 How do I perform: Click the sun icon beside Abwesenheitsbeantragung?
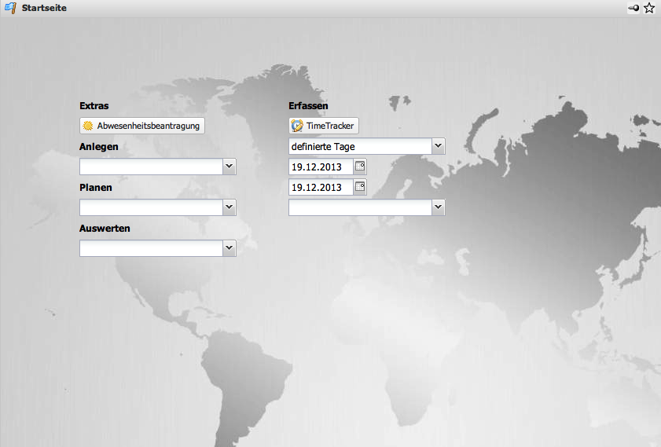pyautogui.click(x=88, y=126)
